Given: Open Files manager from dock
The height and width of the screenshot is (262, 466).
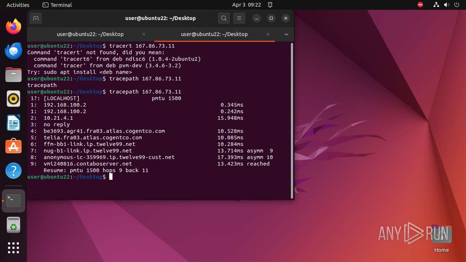Looking at the screenshot, I should pos(13,75).
